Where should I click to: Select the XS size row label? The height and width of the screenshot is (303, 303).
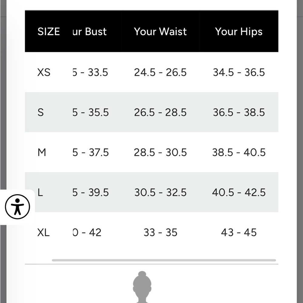[44, 72]
